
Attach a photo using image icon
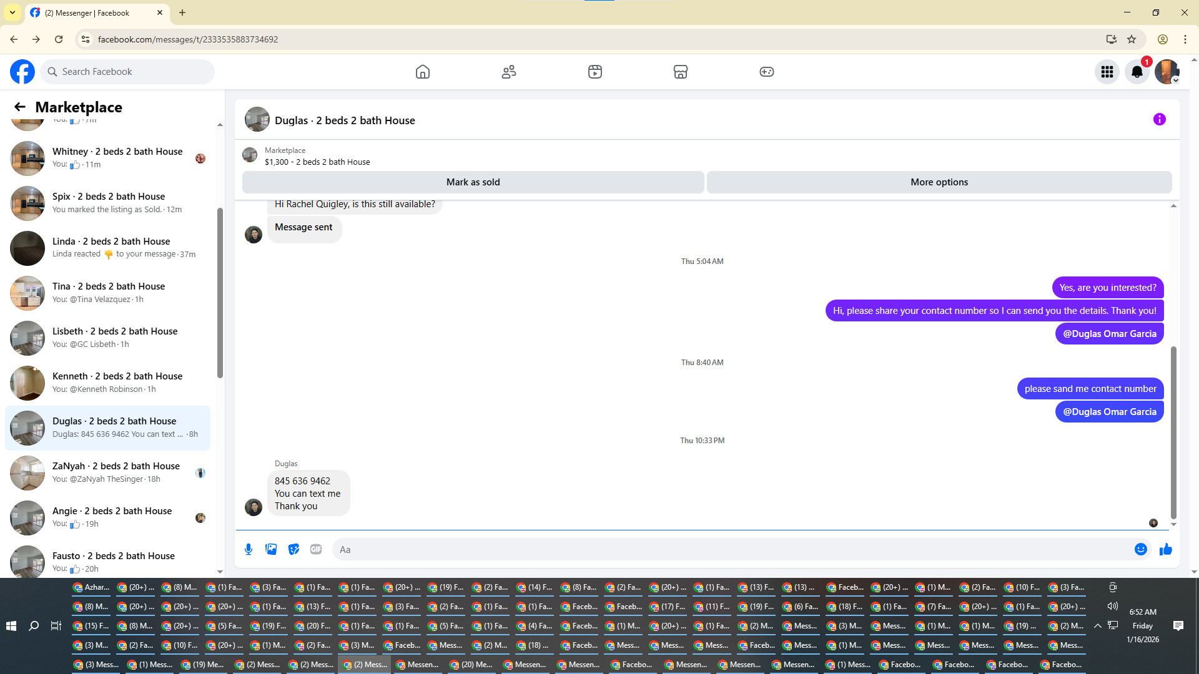tap(271, 549)
